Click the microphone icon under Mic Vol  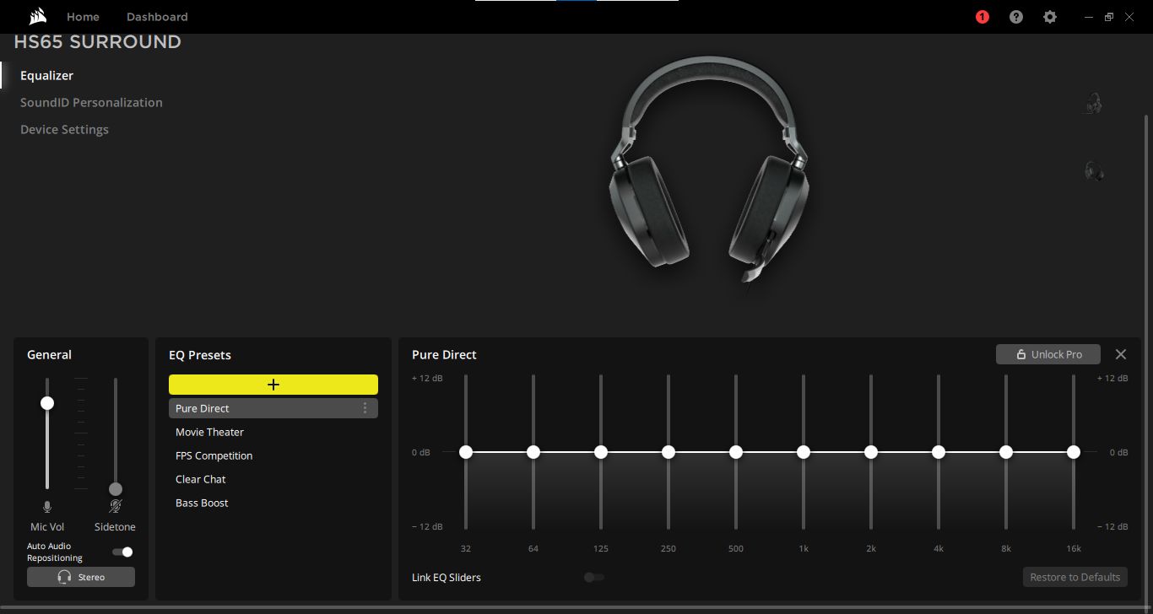pos(47,506)
